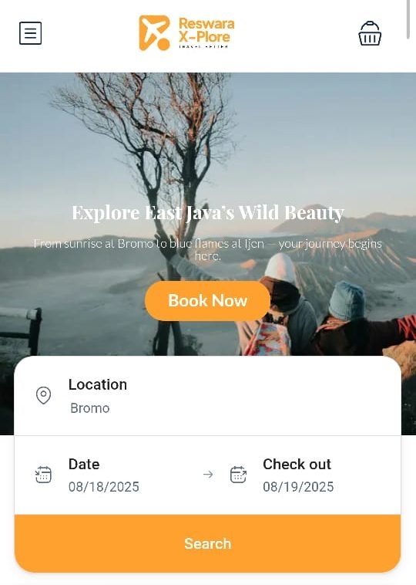Click the Check out label
The width and height of the screenshot is (416, 585).
click(x=297, y=464)
